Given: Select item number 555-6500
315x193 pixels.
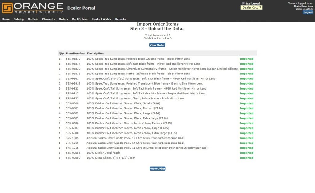Looking at the screenshot, I should 72,103.
